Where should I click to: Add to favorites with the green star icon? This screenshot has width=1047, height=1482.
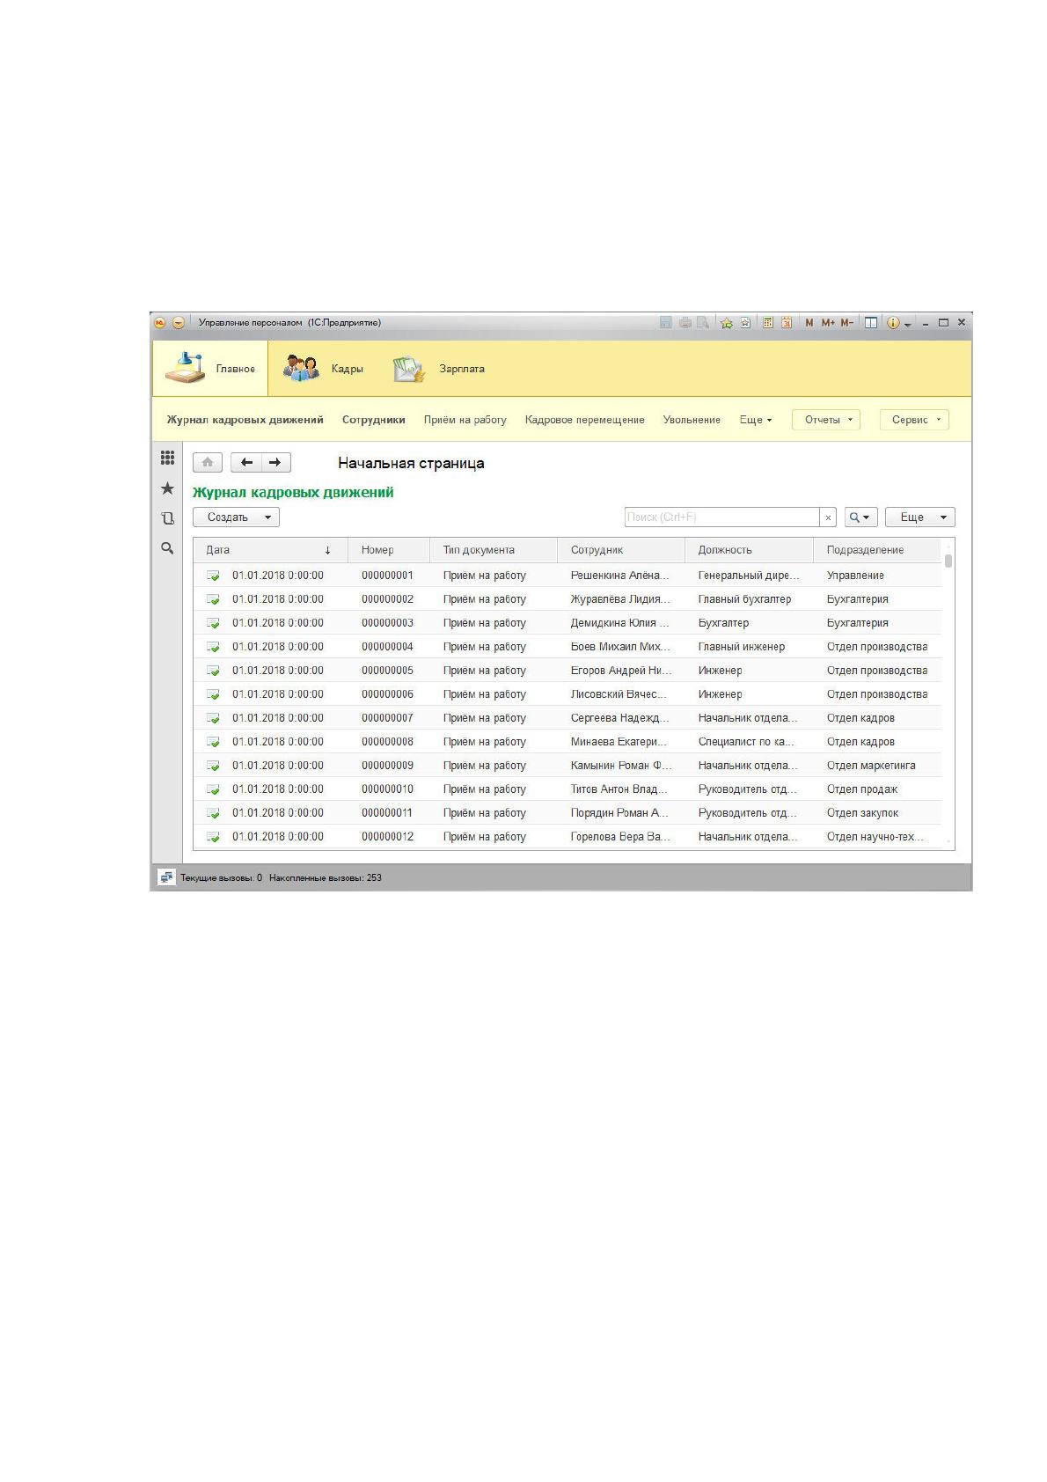coord(727,323)
